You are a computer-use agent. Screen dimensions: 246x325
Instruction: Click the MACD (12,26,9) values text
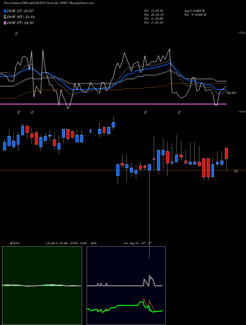65,243
